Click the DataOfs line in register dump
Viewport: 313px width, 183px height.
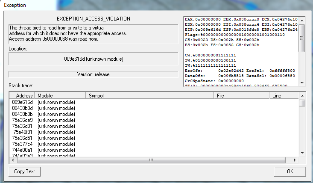(240, 76)
